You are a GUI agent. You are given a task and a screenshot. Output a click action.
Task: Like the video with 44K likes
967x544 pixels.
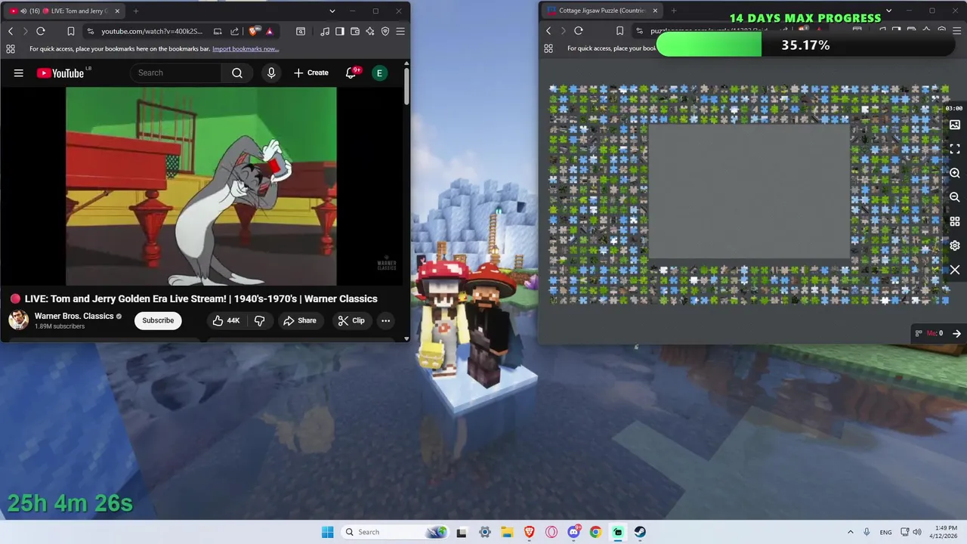click(x=226, y=320)
